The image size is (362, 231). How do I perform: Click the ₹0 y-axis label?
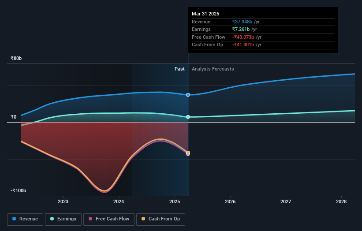[x=14, y=117]
